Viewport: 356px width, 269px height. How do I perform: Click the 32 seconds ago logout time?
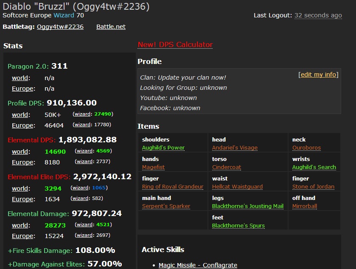[318, 15]
